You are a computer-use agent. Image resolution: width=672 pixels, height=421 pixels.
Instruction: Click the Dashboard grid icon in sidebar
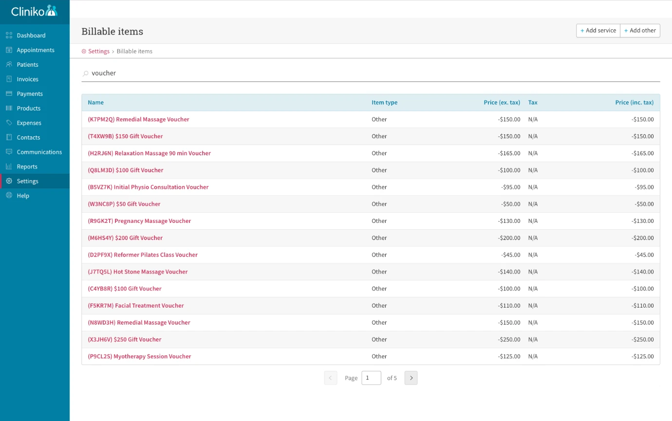pos(9,35)
